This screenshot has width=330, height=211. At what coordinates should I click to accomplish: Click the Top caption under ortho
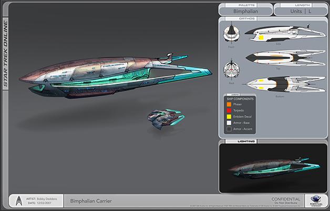click(279, 69)
